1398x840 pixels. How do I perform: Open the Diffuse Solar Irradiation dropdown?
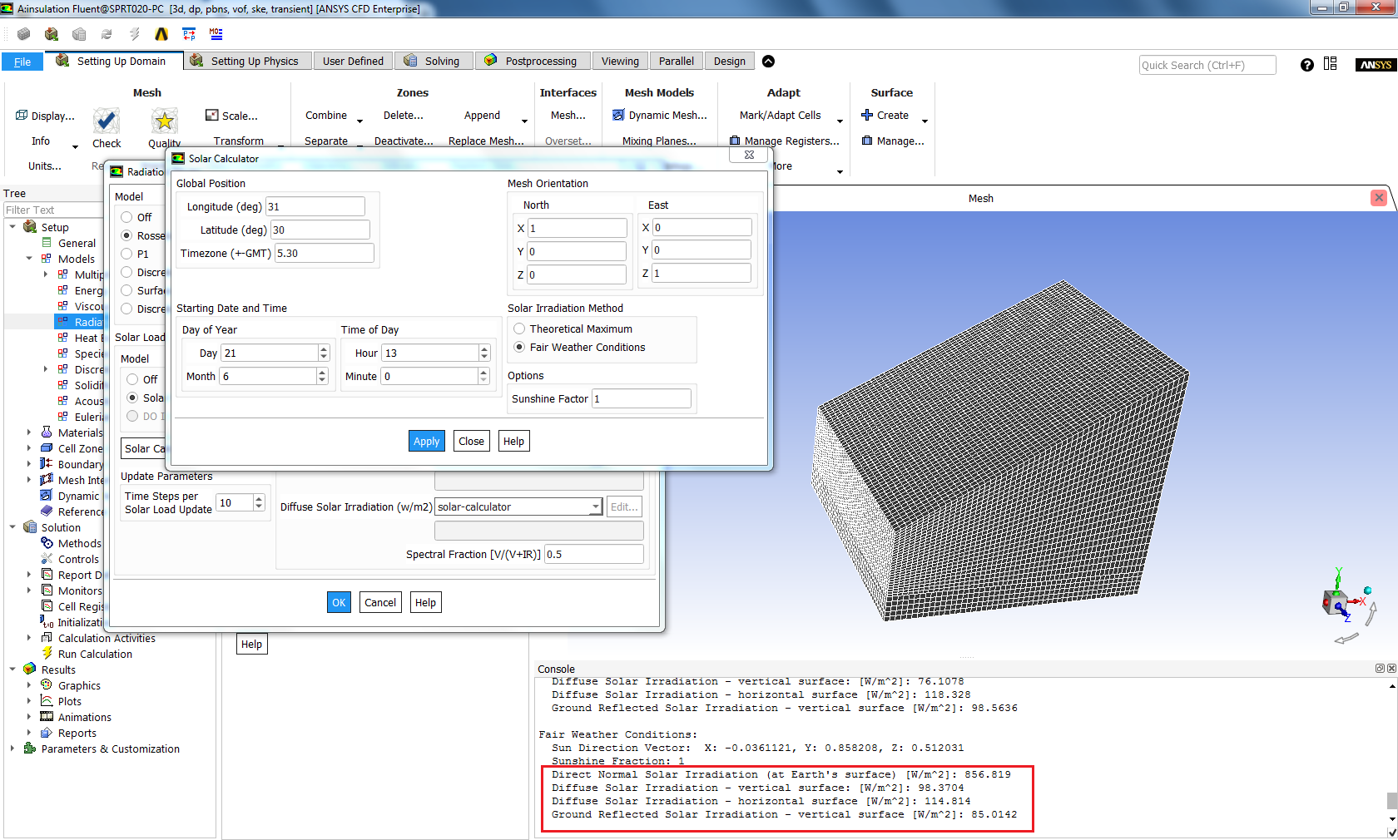pos(594,506)
